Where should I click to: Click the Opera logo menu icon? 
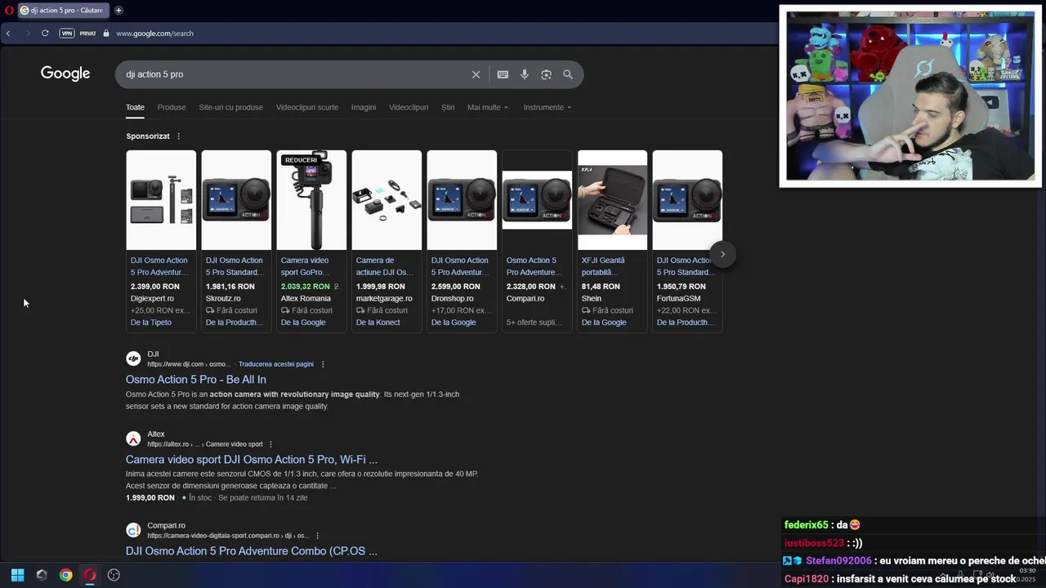point(9,11)
